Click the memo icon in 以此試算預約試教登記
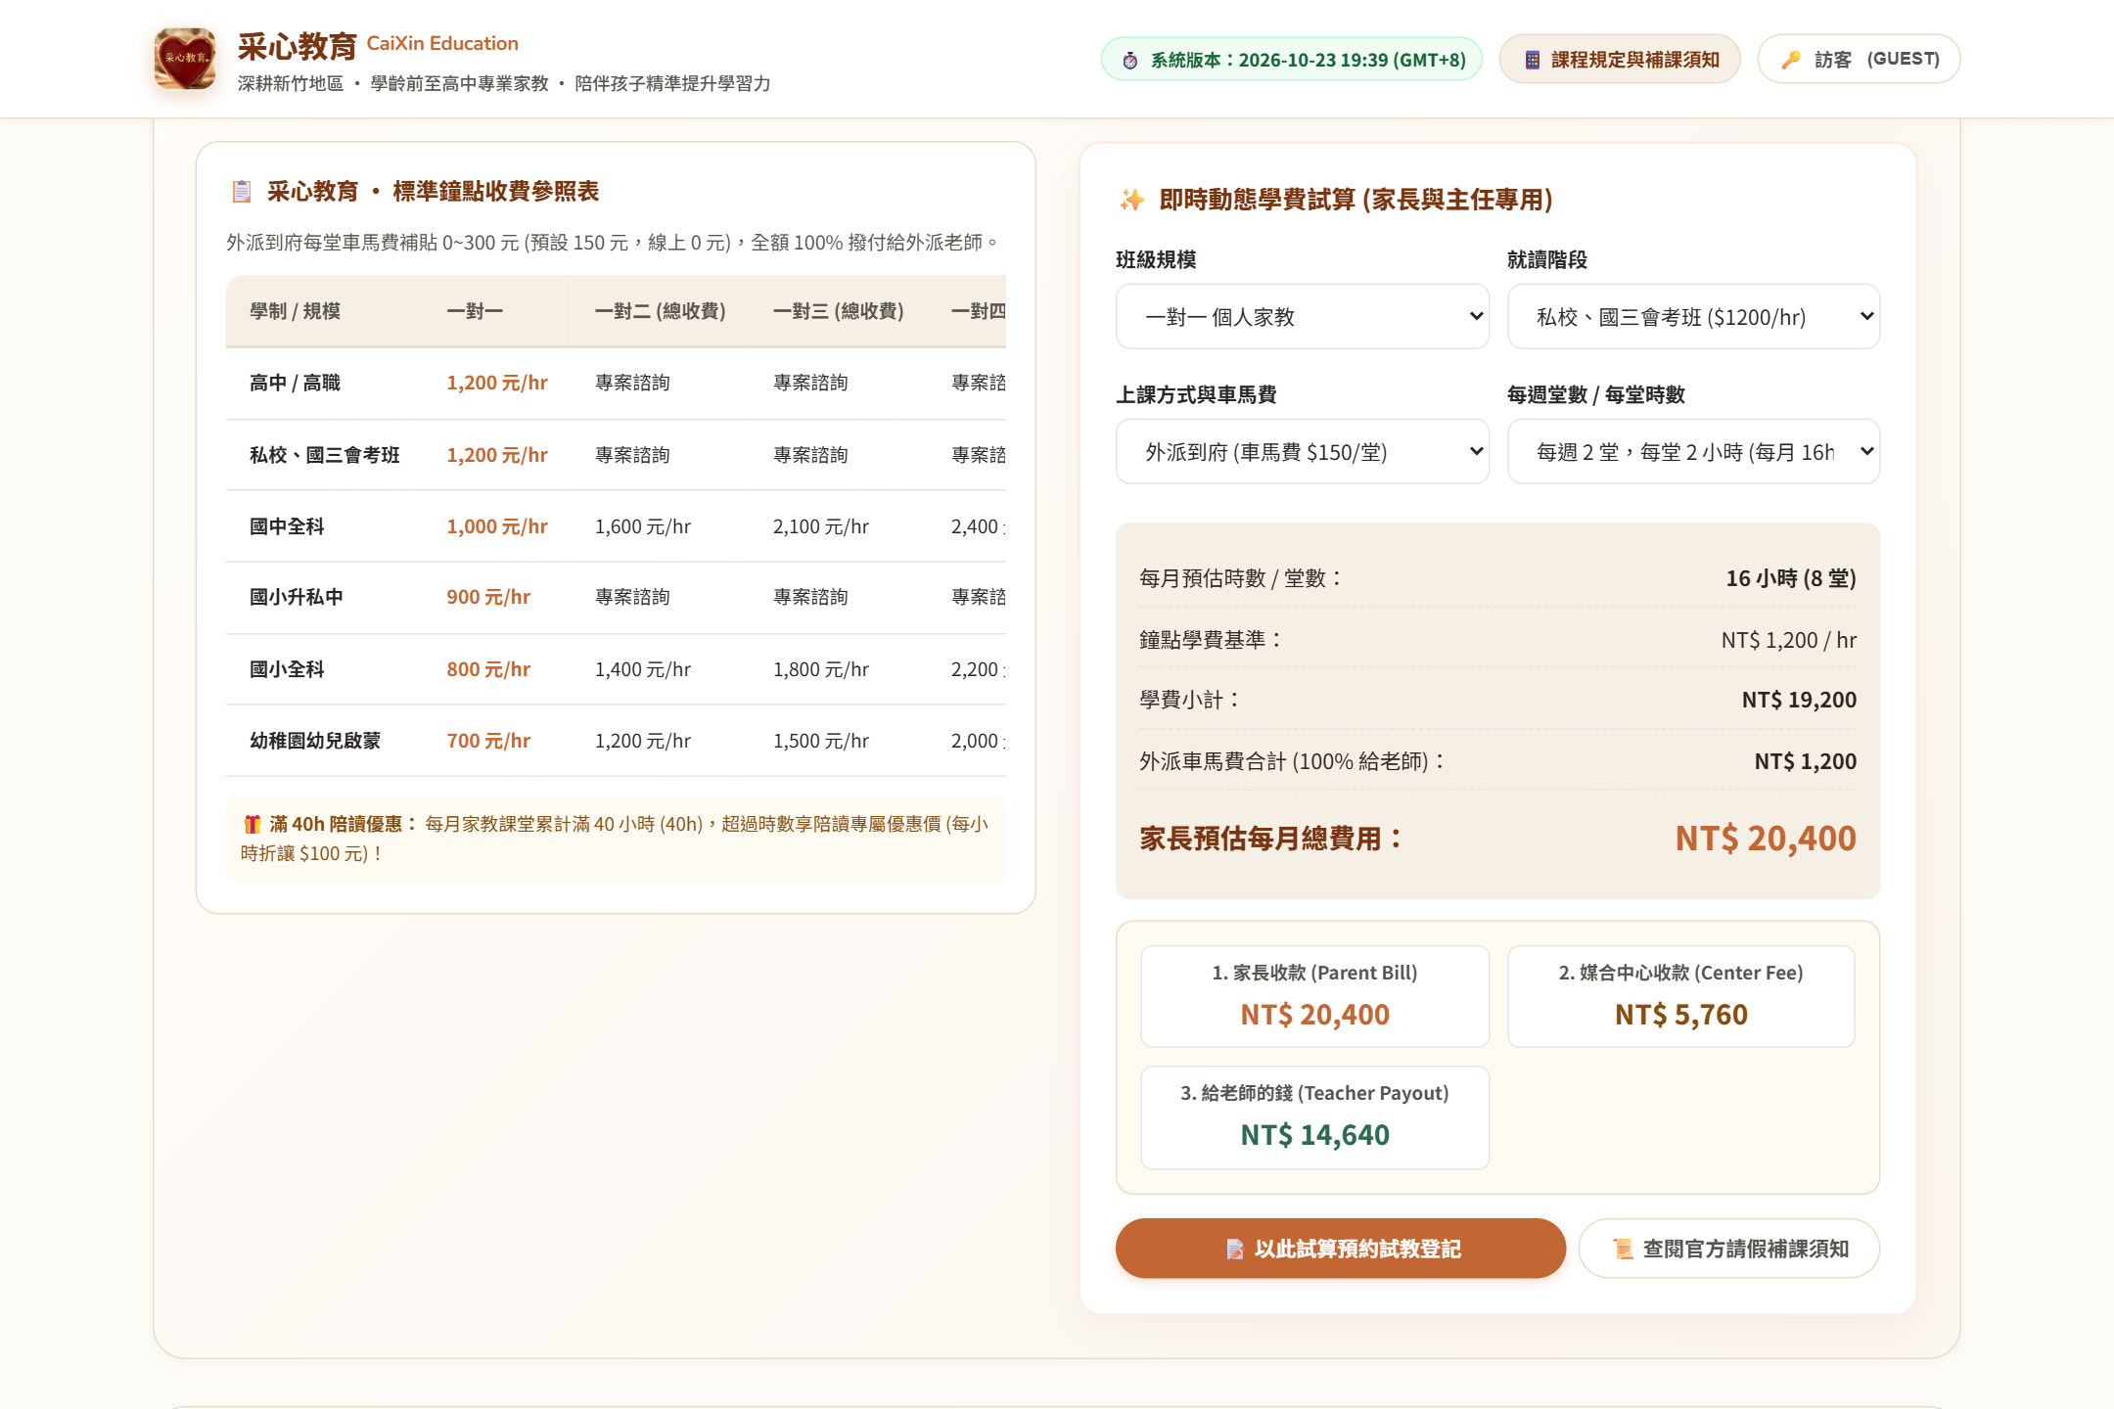 (1235, 1249)
